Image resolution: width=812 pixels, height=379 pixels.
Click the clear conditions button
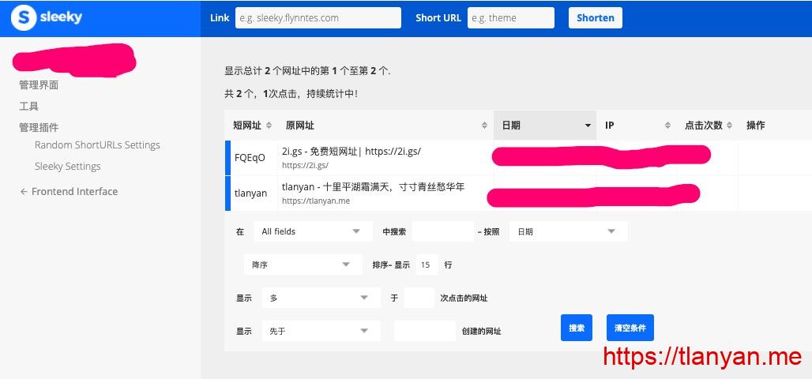(x=630, y=328)
